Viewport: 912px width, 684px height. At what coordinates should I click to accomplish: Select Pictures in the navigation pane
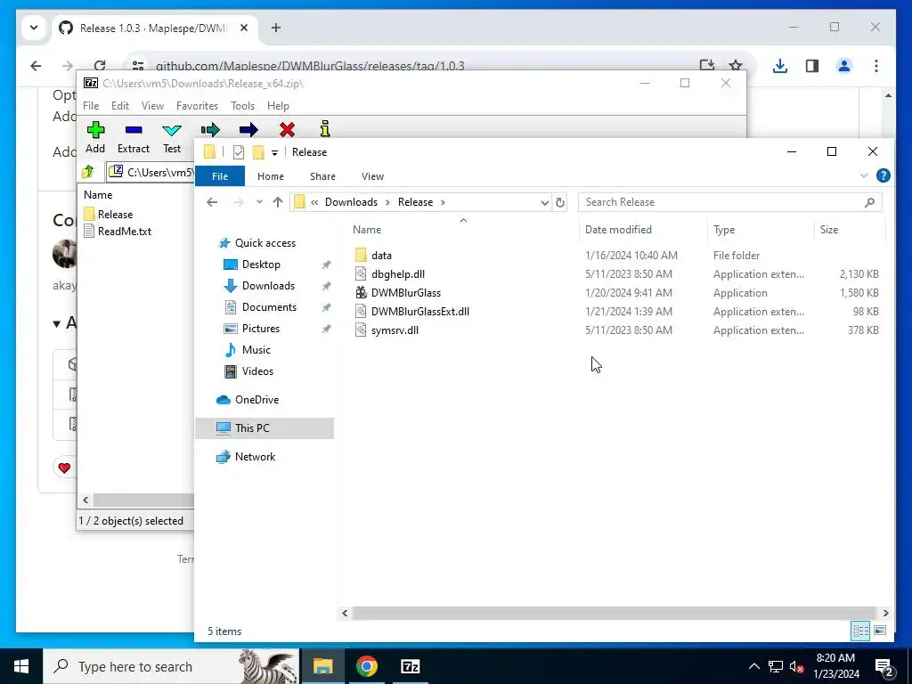click(x=261, y=329)
